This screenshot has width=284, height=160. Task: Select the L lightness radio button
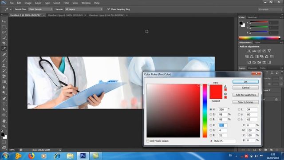pyautogui.click(x=239, y=109)
